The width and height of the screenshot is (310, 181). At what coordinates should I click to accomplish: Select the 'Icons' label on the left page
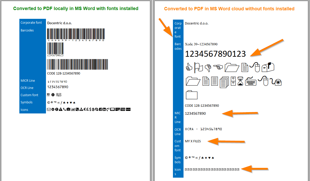pyautogui.click(x=25, y=110)
